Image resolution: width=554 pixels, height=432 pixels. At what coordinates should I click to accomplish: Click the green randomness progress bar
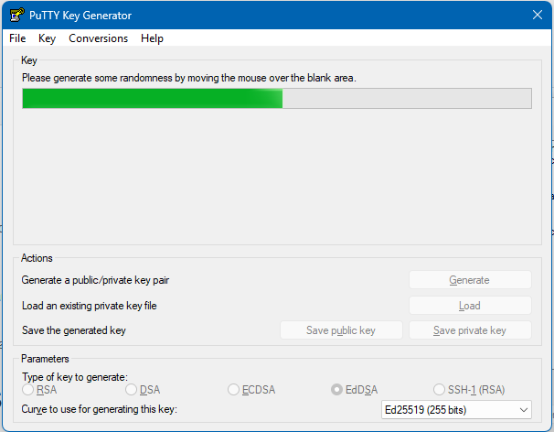277,98
